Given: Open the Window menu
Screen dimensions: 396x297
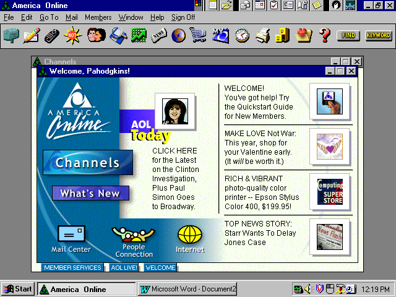Looking at the screenshot, I should pos(131,17).
